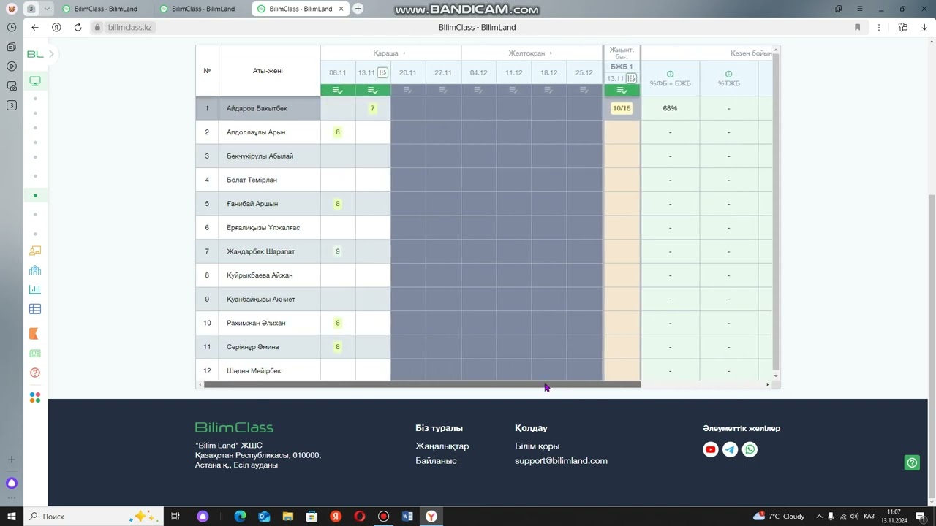Select the grade 9 cell for Жандарбек Шарапат
The image size is (936, 526).
coord(338,251)
